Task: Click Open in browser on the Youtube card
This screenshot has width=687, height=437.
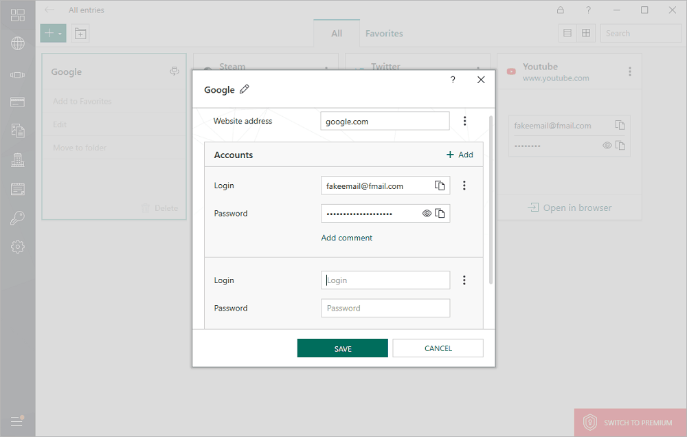Action: [x=570, y=208]
